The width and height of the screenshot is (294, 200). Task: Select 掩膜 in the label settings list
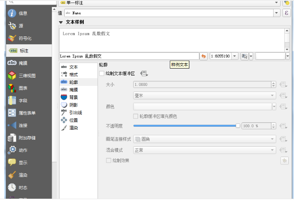tap(78, 90)
